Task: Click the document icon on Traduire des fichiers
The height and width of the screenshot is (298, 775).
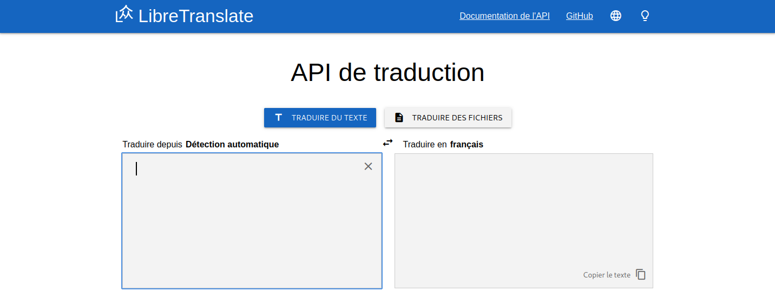Action: coord(399,117)
